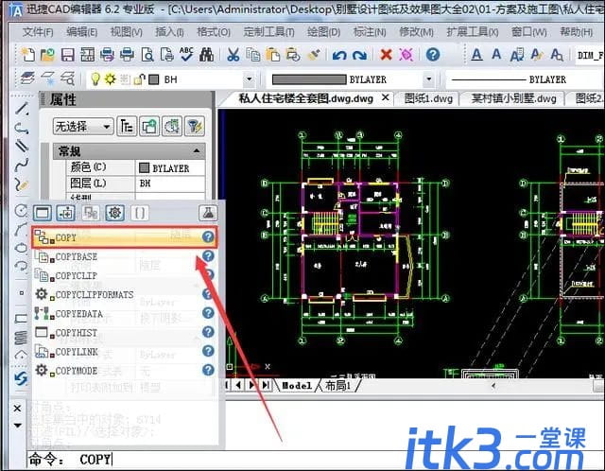The height and width of the screenshot is (471, 605).
Task: Run the ABC spell check
Action: [187, 55]
